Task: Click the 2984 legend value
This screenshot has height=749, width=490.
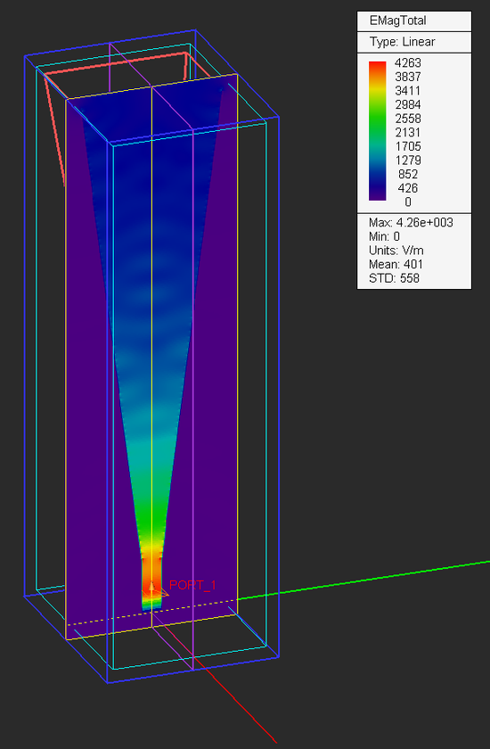Action: pos(408,104)
